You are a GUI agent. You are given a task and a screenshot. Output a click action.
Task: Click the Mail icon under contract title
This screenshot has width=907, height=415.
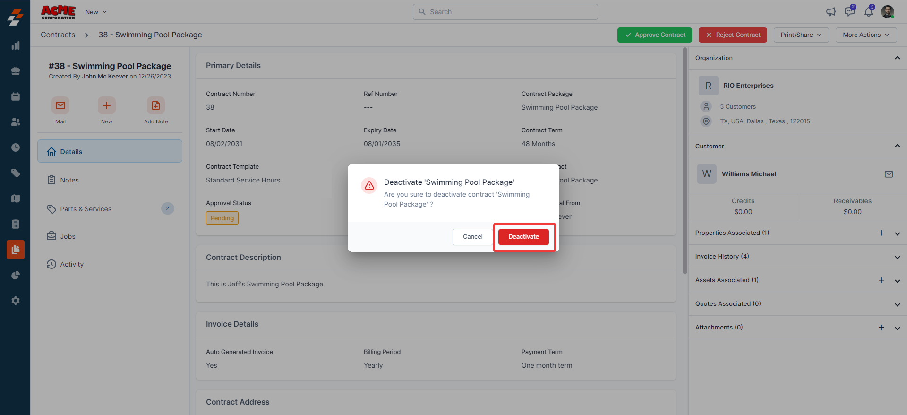[x=60, y=105]
